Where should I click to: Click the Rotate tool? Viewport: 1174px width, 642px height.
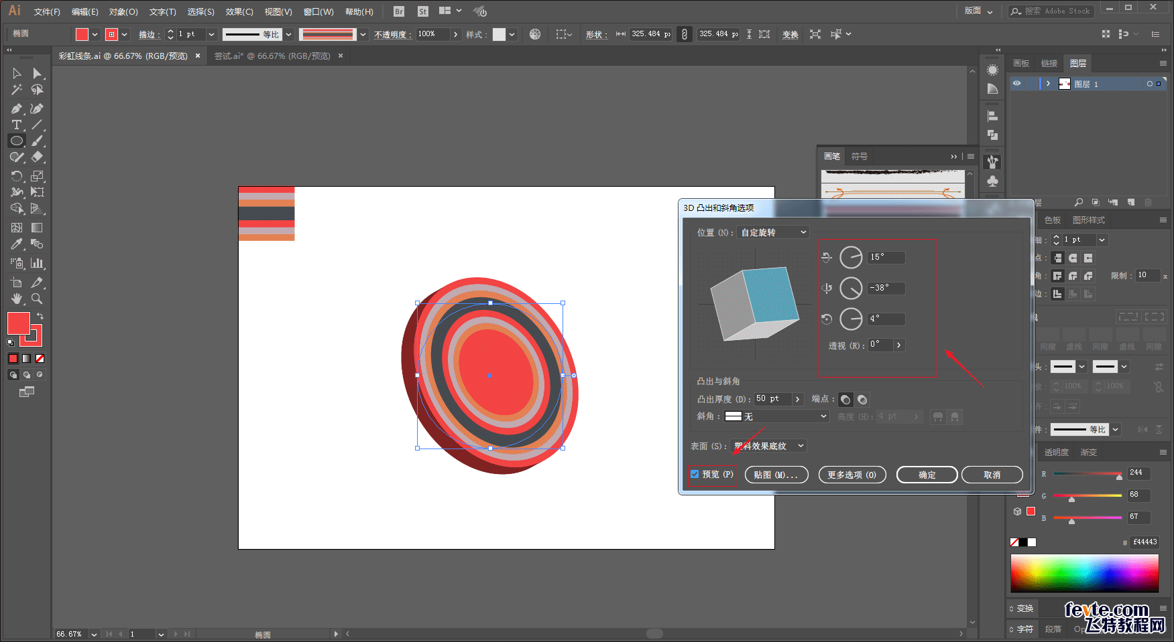tap(16, 176)
